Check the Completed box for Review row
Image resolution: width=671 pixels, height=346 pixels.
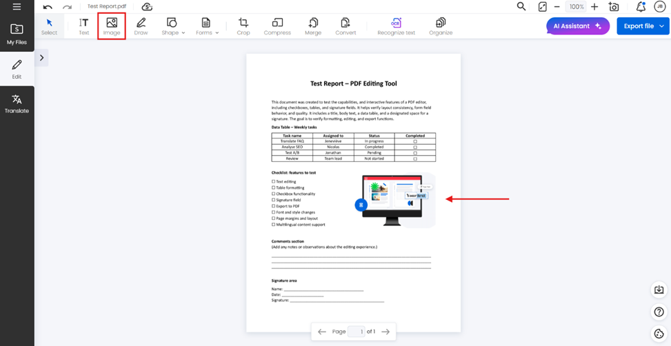coord(415,159)
